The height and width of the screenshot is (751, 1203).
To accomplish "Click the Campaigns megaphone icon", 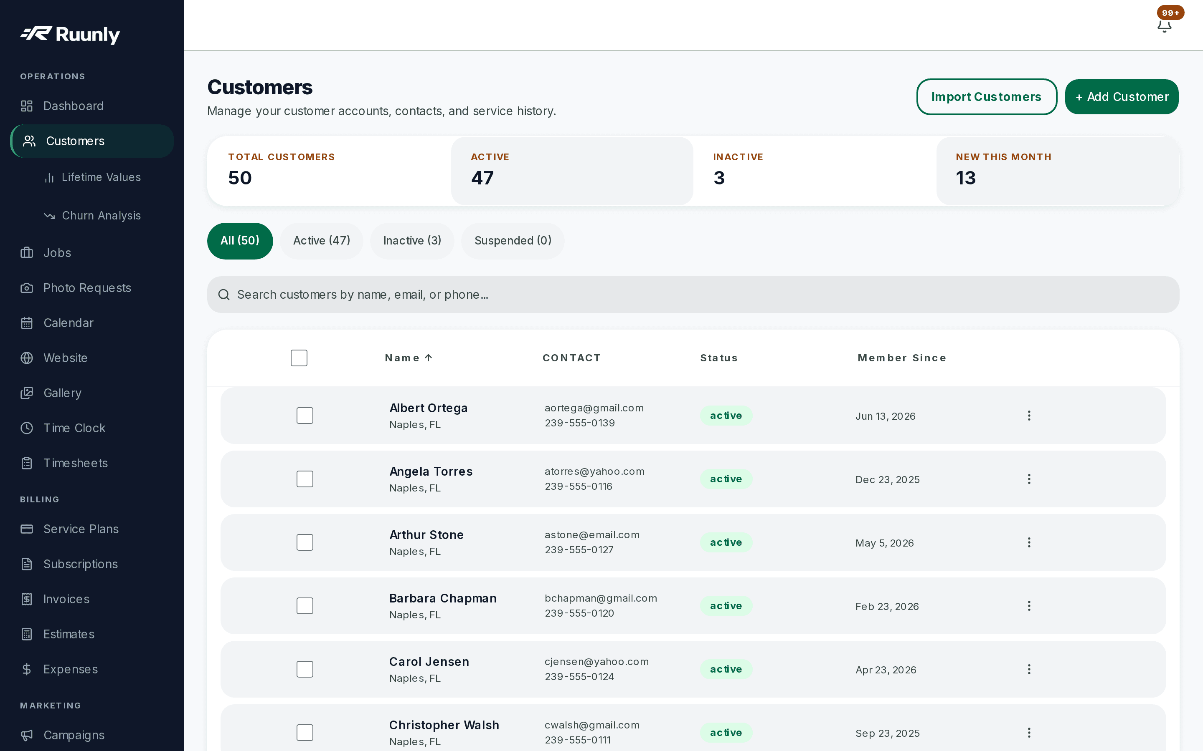I will 27,735.
